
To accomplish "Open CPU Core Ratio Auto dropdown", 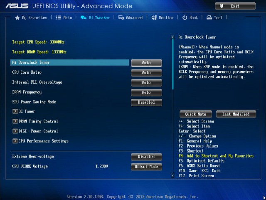I will (x=146, y=72).
